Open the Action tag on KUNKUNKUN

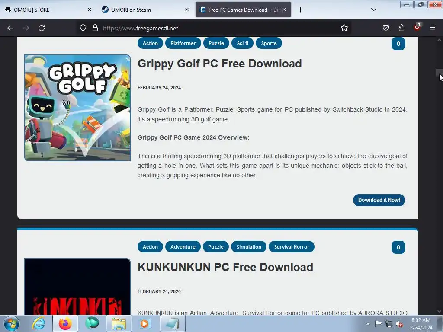[150, 247]
